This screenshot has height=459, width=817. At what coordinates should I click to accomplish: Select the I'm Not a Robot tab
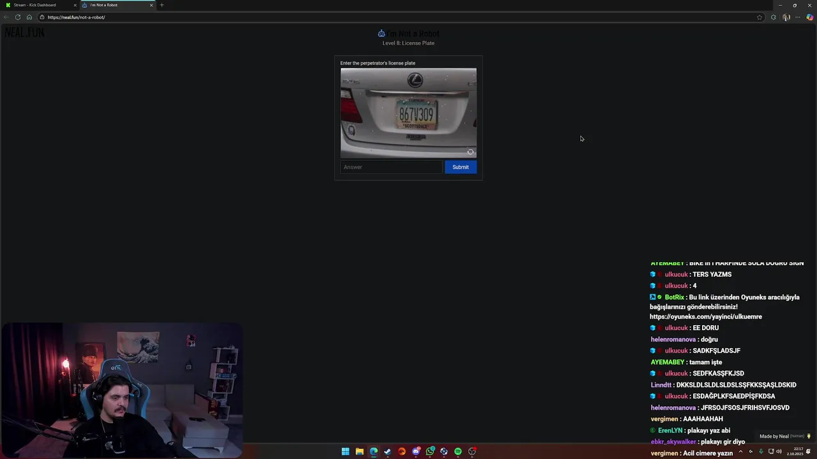[118, 5]
